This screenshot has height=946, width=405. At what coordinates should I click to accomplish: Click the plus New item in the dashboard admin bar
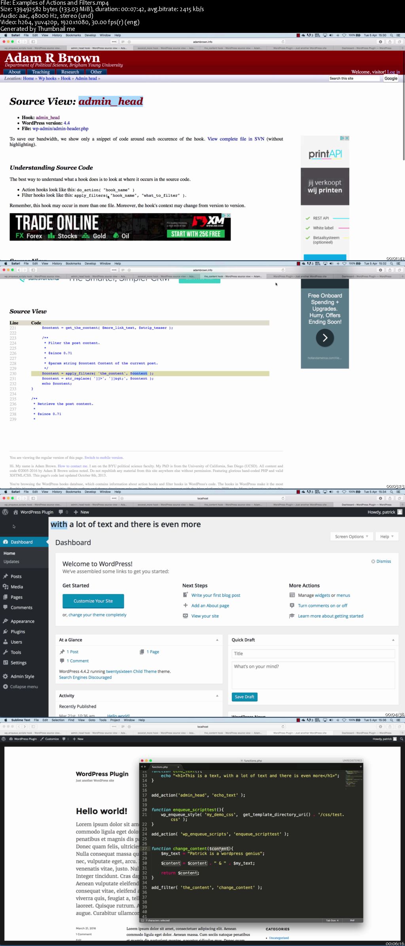pos(81,512)
